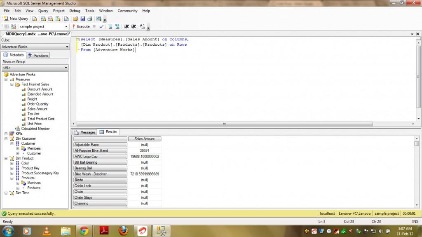Image resolution: width=422 pixels, height=237 pixels.
Task: Click the New Query toolbar button
Action: 16,19
